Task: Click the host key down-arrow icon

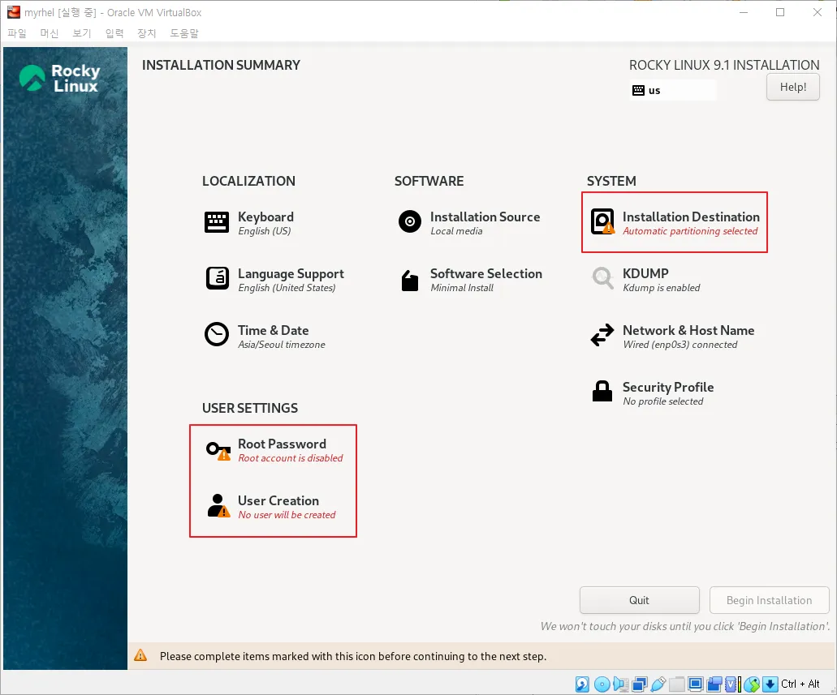Action: [770, 684]
